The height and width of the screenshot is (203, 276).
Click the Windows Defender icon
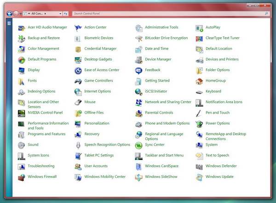tap(199, 166)
